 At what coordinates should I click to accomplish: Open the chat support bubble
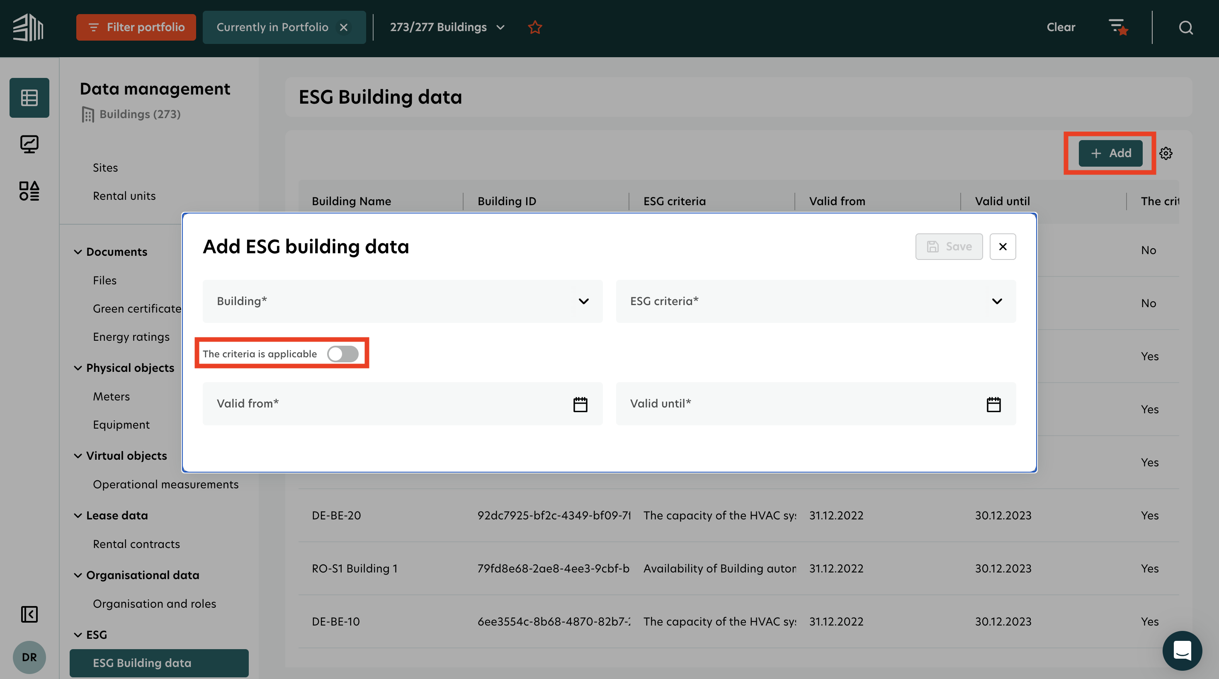(1182, 651)
